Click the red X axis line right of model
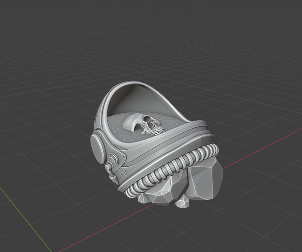The width and height of the screenshot is (302, 252). [x=259, y=149]
